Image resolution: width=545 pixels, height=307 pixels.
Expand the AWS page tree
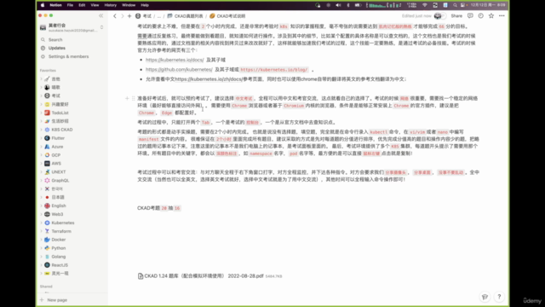42,164
